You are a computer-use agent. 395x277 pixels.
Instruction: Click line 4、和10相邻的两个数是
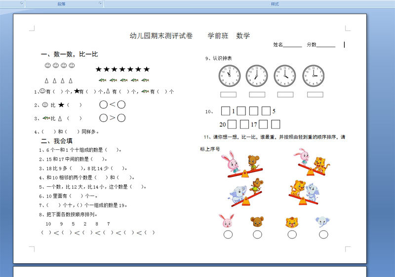pyautogui.click(x=87, y=178)
